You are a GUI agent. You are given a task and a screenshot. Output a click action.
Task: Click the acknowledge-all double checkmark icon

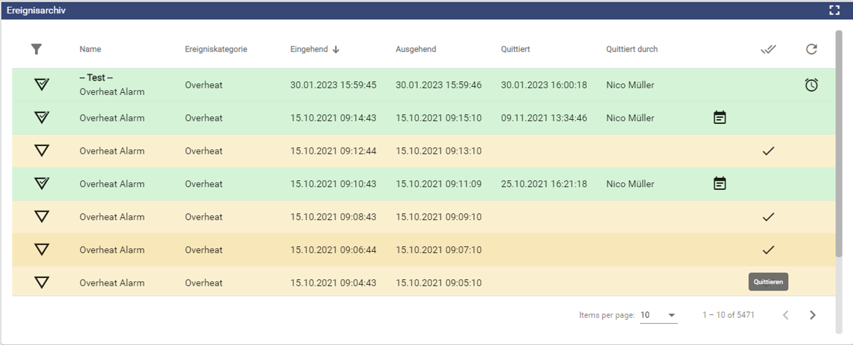(768, 49)
